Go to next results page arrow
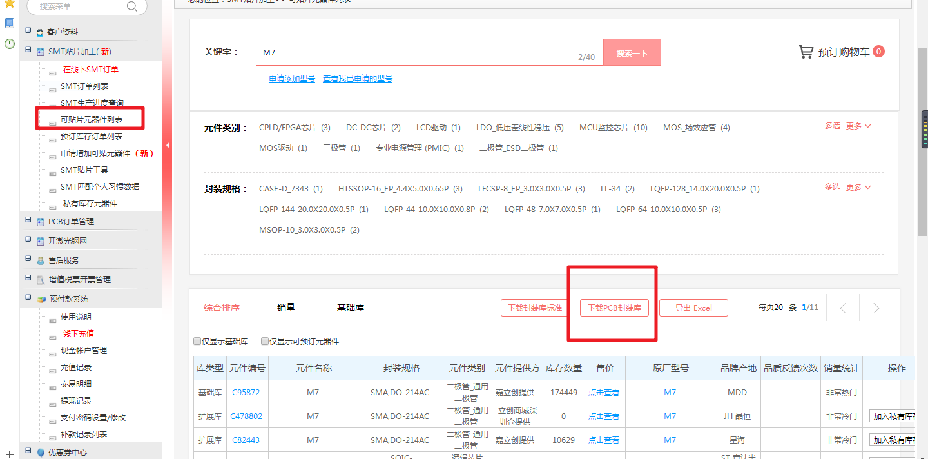Image resolution: width=928 pixels, height=459 pixels. (875, 308)
